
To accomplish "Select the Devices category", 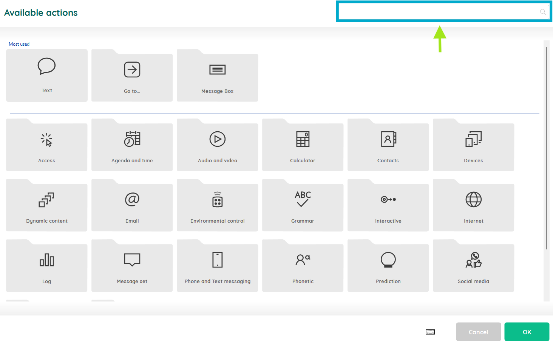I will (473, 145).
